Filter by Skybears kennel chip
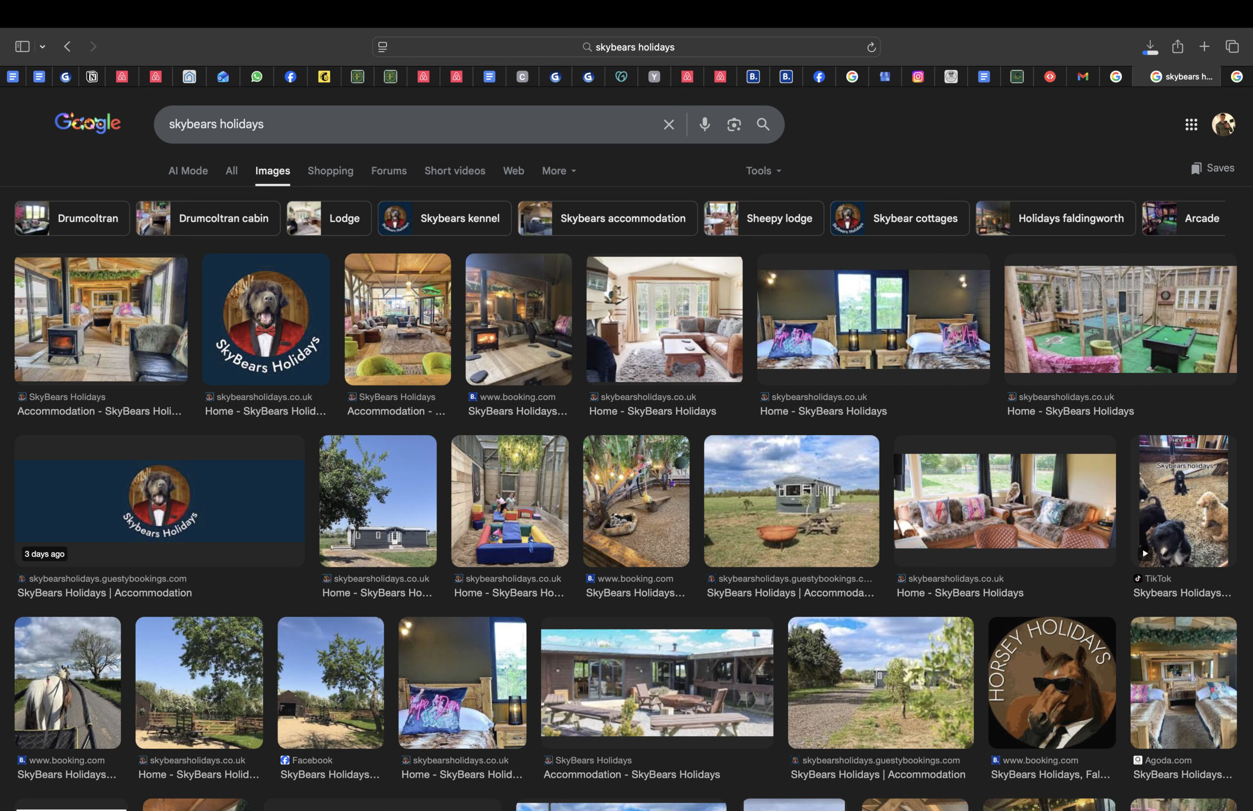The image size is (1253, 811). [444, 218]
